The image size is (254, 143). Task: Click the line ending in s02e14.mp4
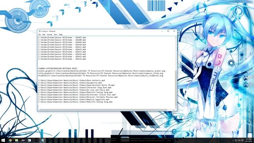coord(62,54)
